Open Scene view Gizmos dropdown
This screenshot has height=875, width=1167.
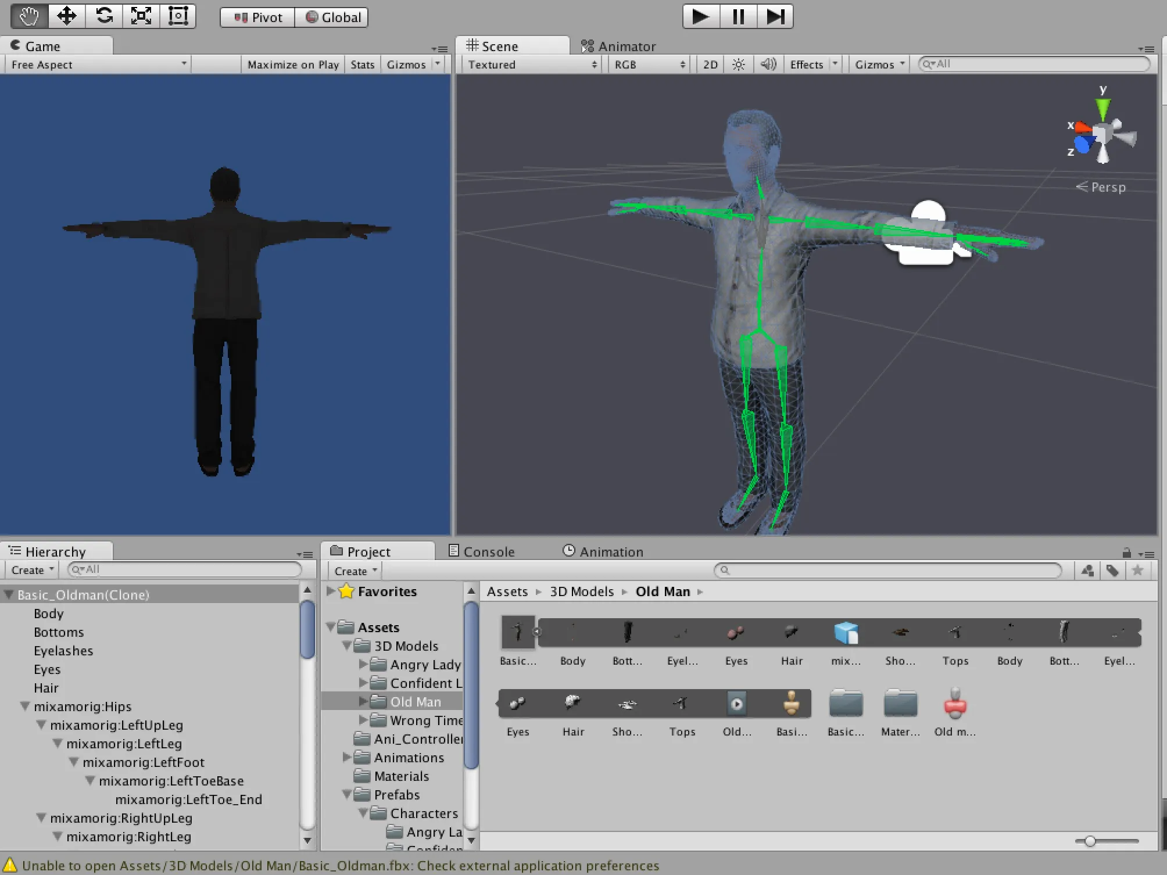[880, 64]
